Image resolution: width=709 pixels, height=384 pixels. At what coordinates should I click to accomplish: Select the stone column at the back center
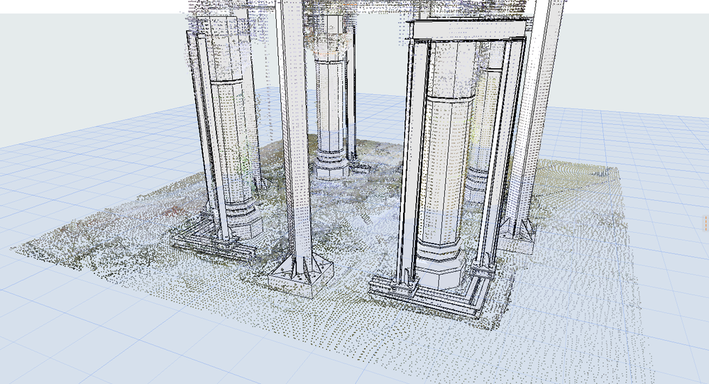pos(330,97)
